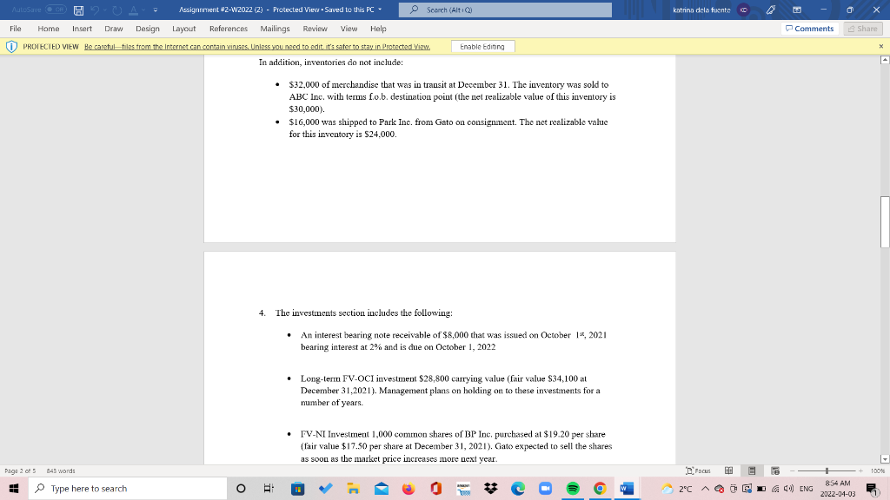Open the Undo dropdown arrow
Image resolution: width=890 pixels, height=500 pixels.
pyautogui.click(x=104, y=10)
